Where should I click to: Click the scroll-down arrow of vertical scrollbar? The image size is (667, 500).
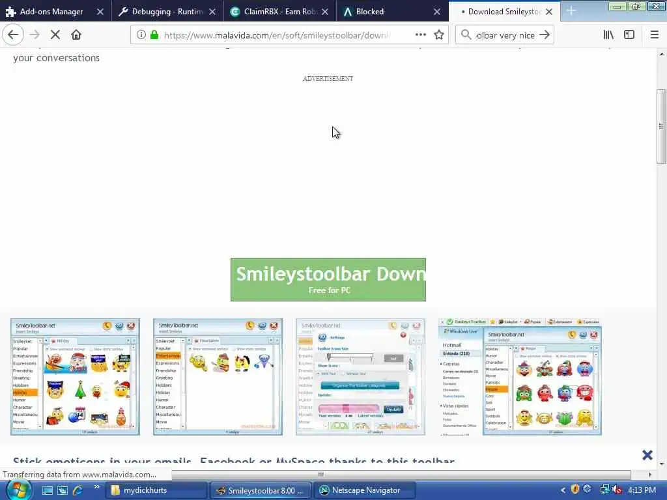(x=661, y=464)
